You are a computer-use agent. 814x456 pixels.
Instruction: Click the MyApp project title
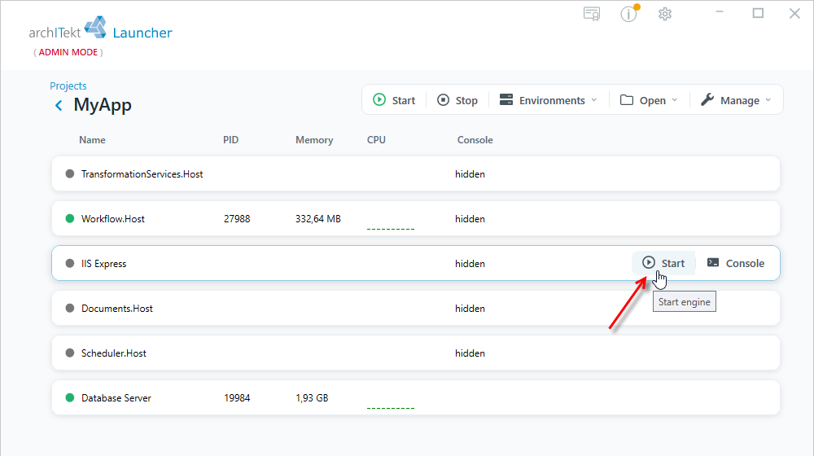tap(103, 105)
